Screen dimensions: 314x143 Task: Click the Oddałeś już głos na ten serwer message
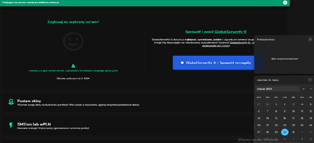click(73, 71)
